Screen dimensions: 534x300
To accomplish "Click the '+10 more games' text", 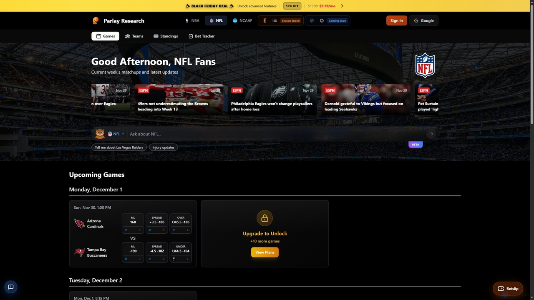I will [265, 241].
